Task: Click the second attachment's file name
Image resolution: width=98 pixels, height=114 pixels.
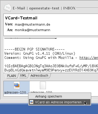Action: 41,92
